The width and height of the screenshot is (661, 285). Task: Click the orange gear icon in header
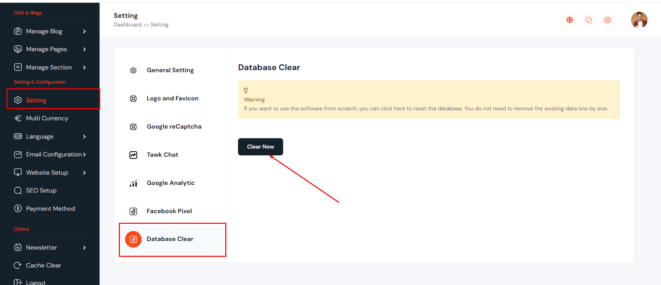(x=608, y=20)
